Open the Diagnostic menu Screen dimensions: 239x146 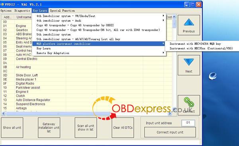pyautogui.click(x=22, y=10)
